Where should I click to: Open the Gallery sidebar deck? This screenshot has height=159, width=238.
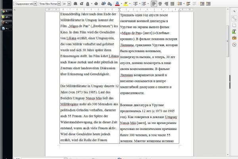[x=234, y=38]
